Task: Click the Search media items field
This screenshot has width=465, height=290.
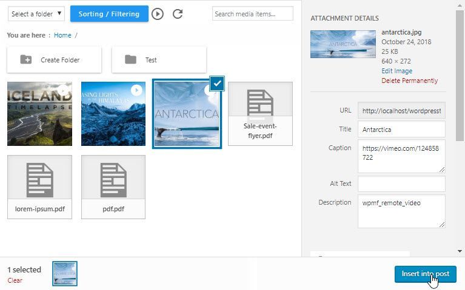Action: pos(252,13)
